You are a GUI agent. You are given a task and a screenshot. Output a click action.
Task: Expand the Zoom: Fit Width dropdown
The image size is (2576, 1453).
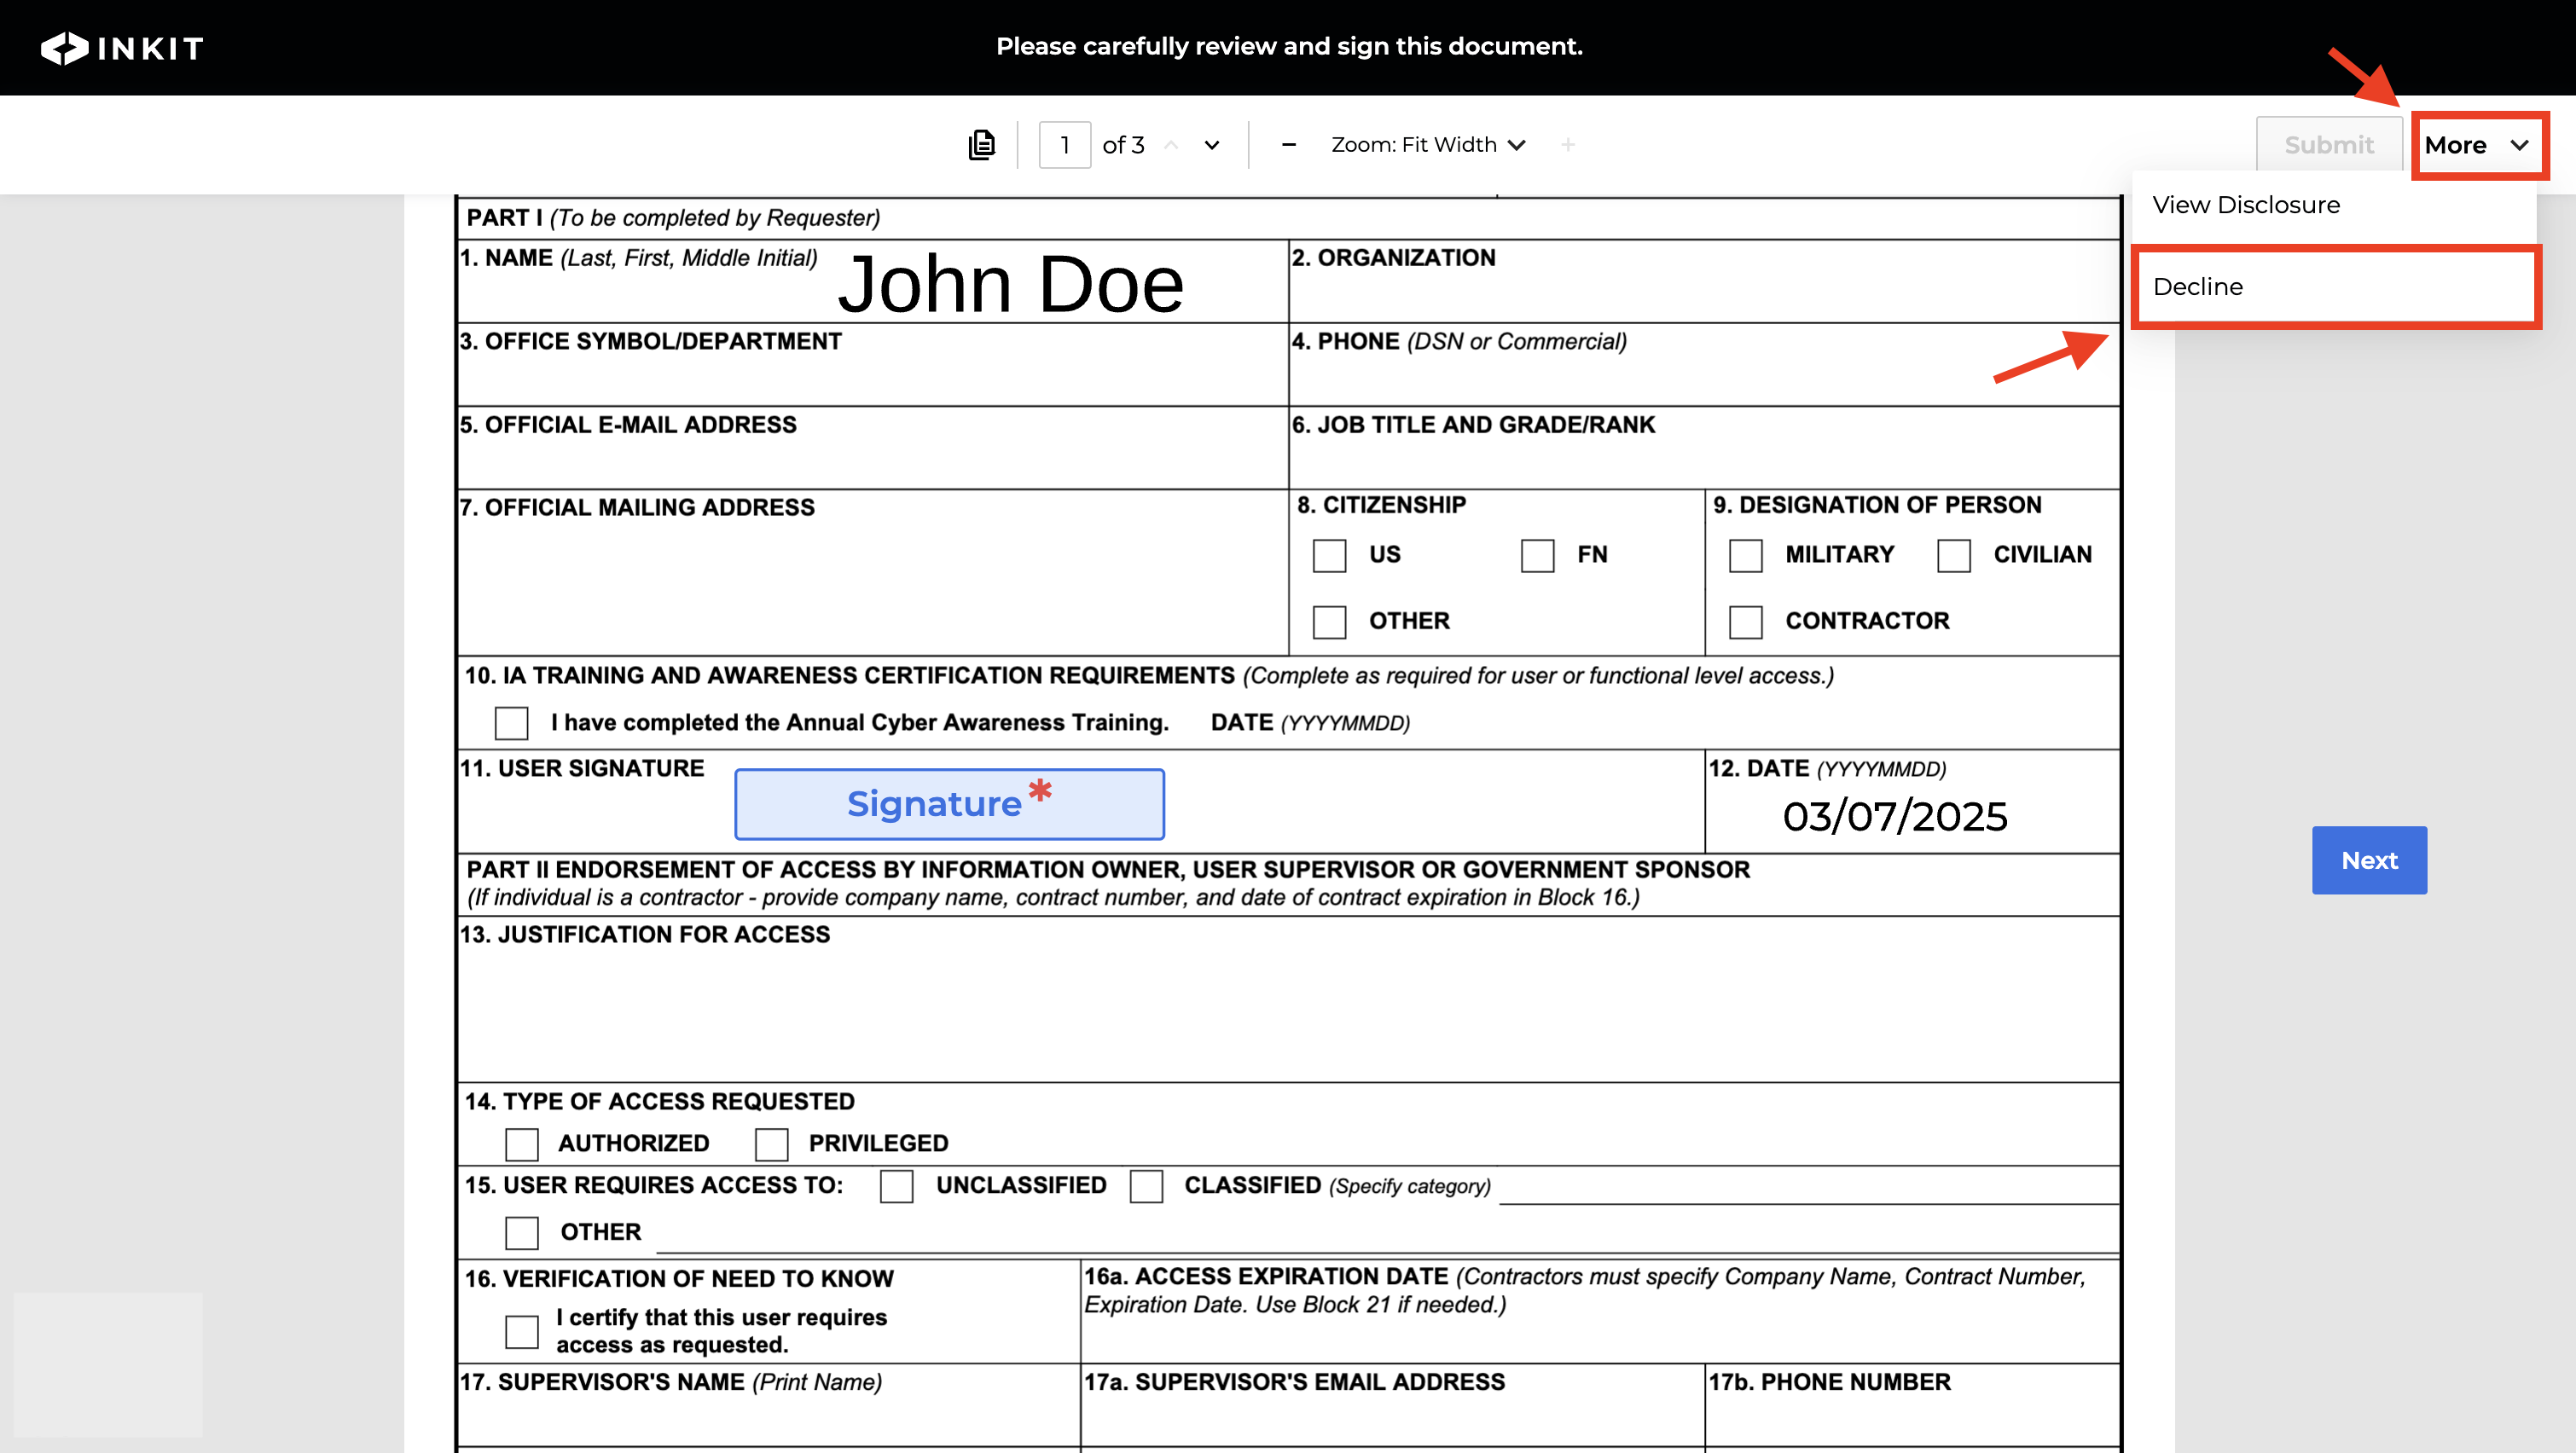tap(1427, 145)
